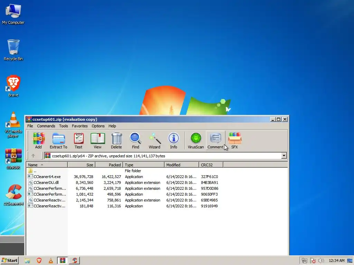Launch VLC media player desktop shortcut
This screenshot has height=265, width=354.
pyautogui.click(x=13, y=125)
